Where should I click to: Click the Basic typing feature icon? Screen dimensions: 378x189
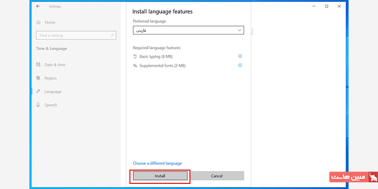point(135,56)
